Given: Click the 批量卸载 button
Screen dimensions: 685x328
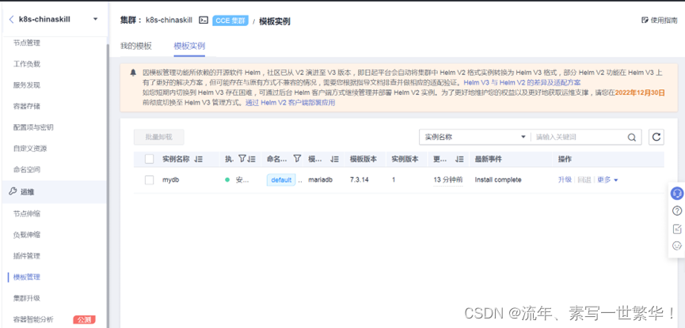Looking at the screenshot, I should (x=159, y=137).
